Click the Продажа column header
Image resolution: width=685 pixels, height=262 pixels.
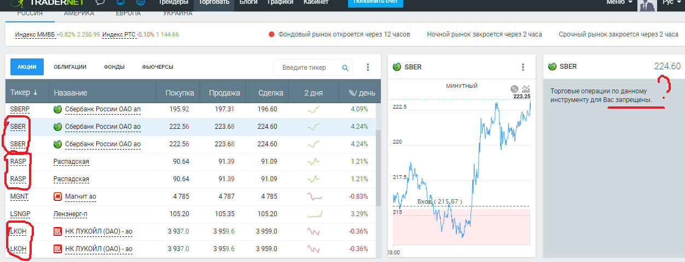click(x=224, y=93)
